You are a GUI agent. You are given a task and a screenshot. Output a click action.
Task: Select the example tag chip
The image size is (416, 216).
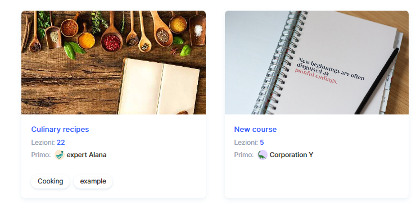93,181
